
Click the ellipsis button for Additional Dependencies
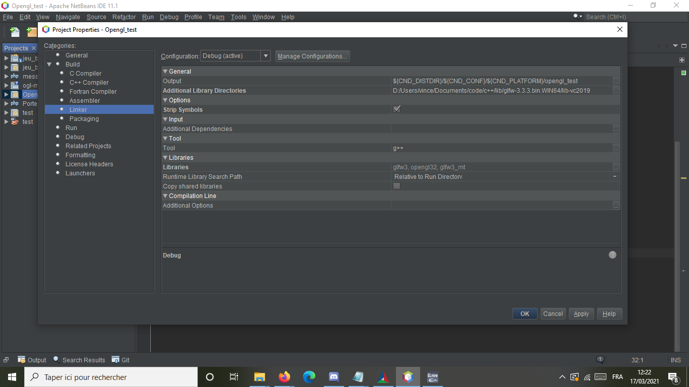tap(616, 129)
